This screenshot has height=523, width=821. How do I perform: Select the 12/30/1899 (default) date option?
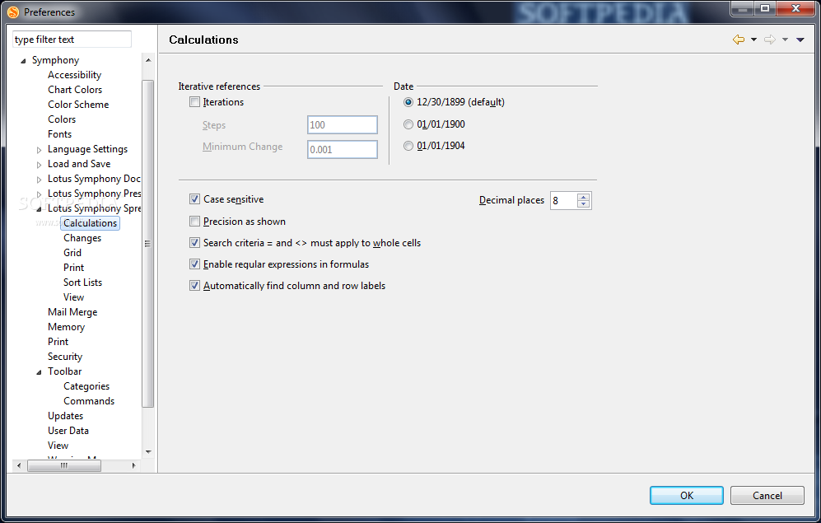(408, 102)
